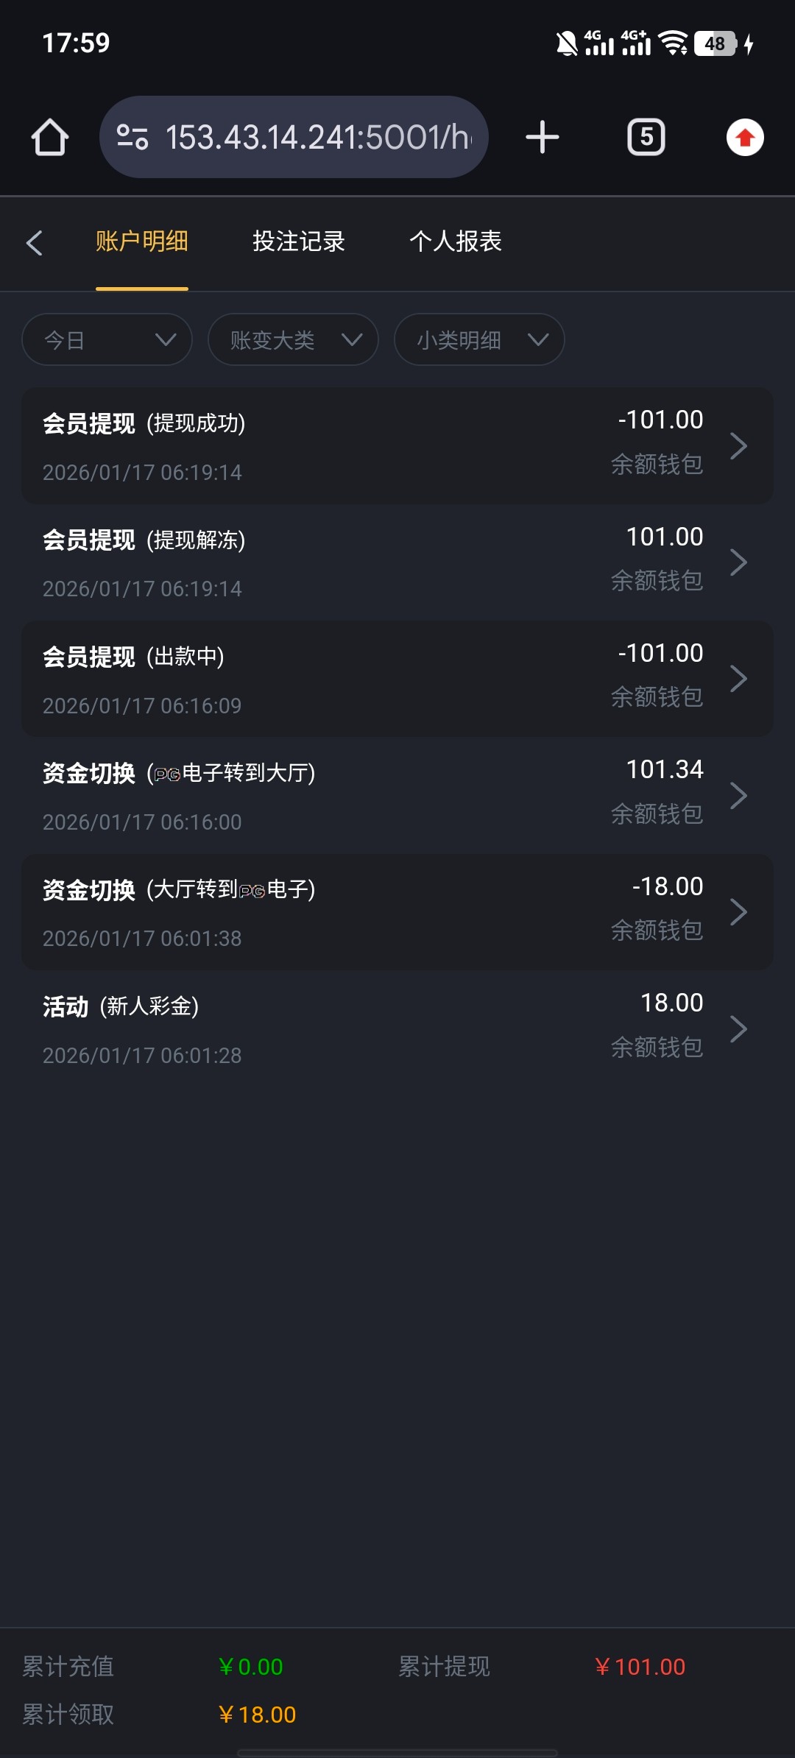The width and height of the screenshot is (795, 1758).
Task: Expand the 账变大类 category dropdown
Action: [293, 340]
